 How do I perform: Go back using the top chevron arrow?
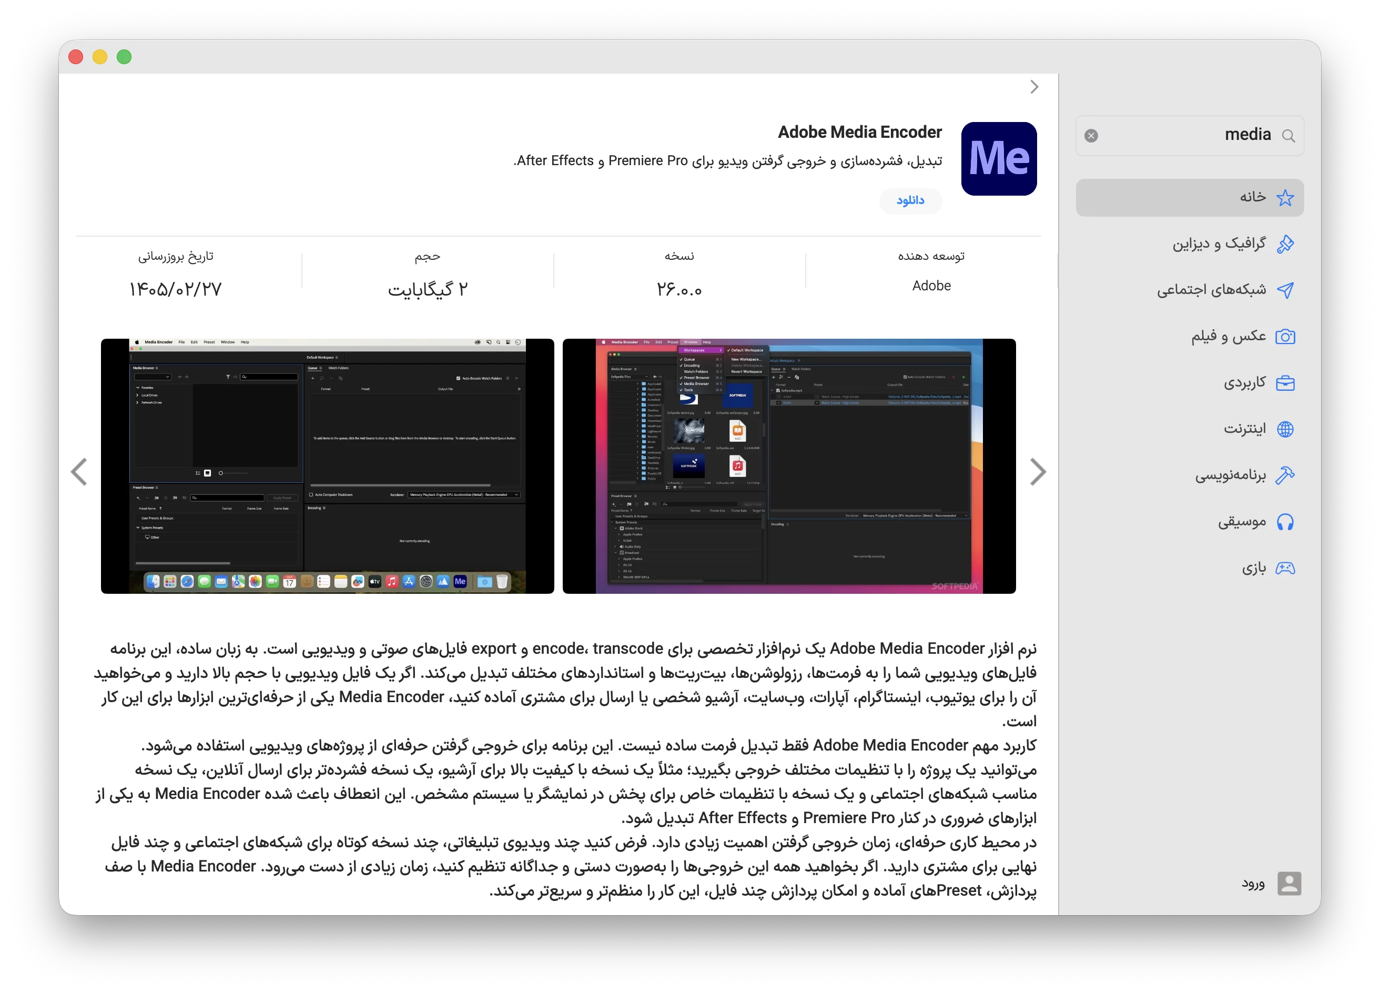1034,87
